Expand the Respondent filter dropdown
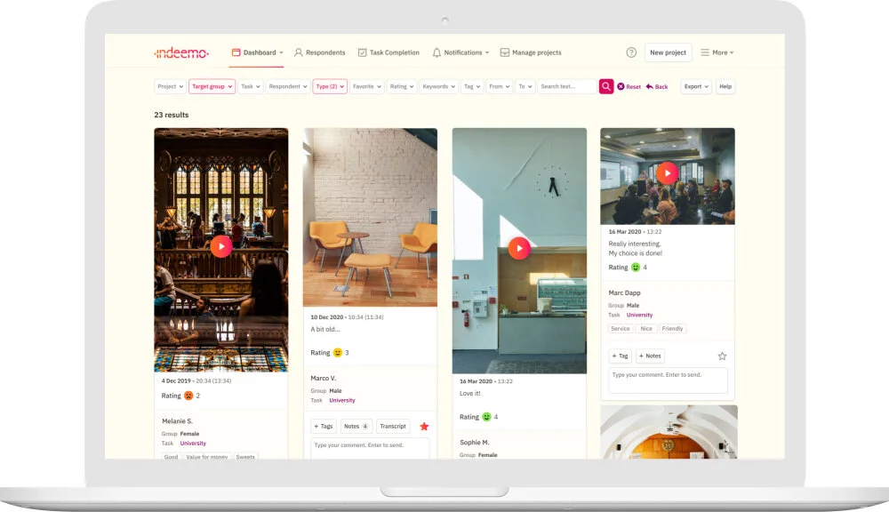This screenshot has width=889, height=512. (288, 87)
